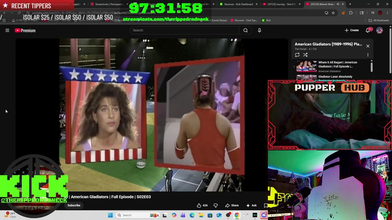The width and height of the screenshot is (392, 220).
Task: Switch to Streamloots Therippedre tab
Action: click(x=109, y=4)
